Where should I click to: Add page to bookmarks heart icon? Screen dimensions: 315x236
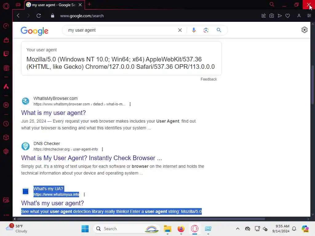click(288, 16)
